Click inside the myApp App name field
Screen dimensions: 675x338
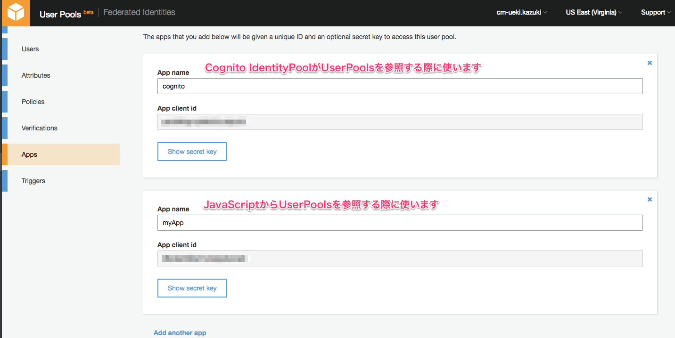400,223
